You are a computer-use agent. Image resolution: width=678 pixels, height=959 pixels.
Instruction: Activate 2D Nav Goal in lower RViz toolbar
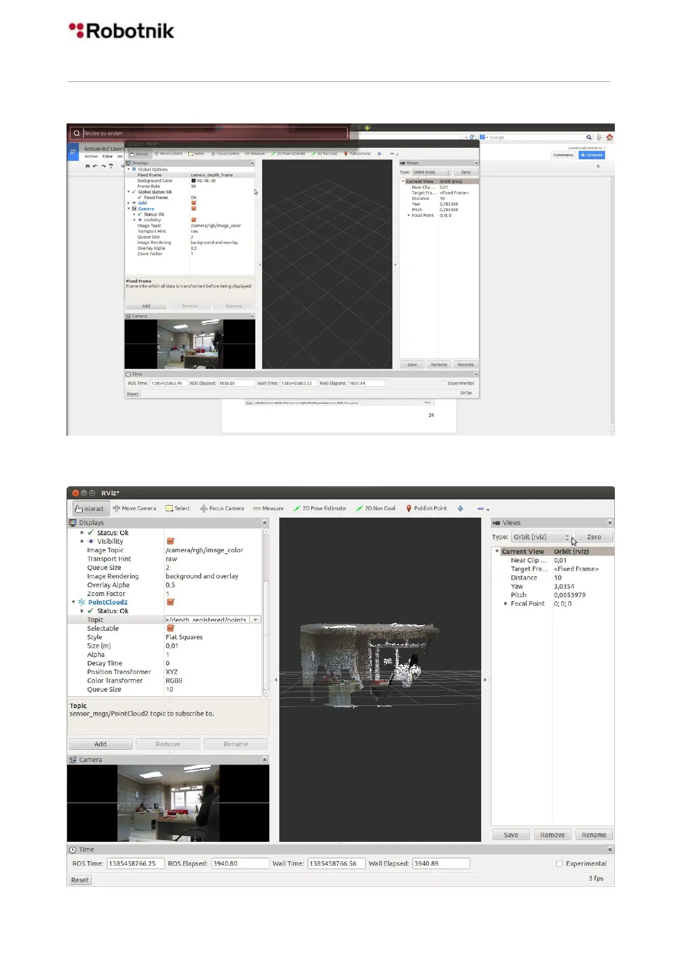375,509
